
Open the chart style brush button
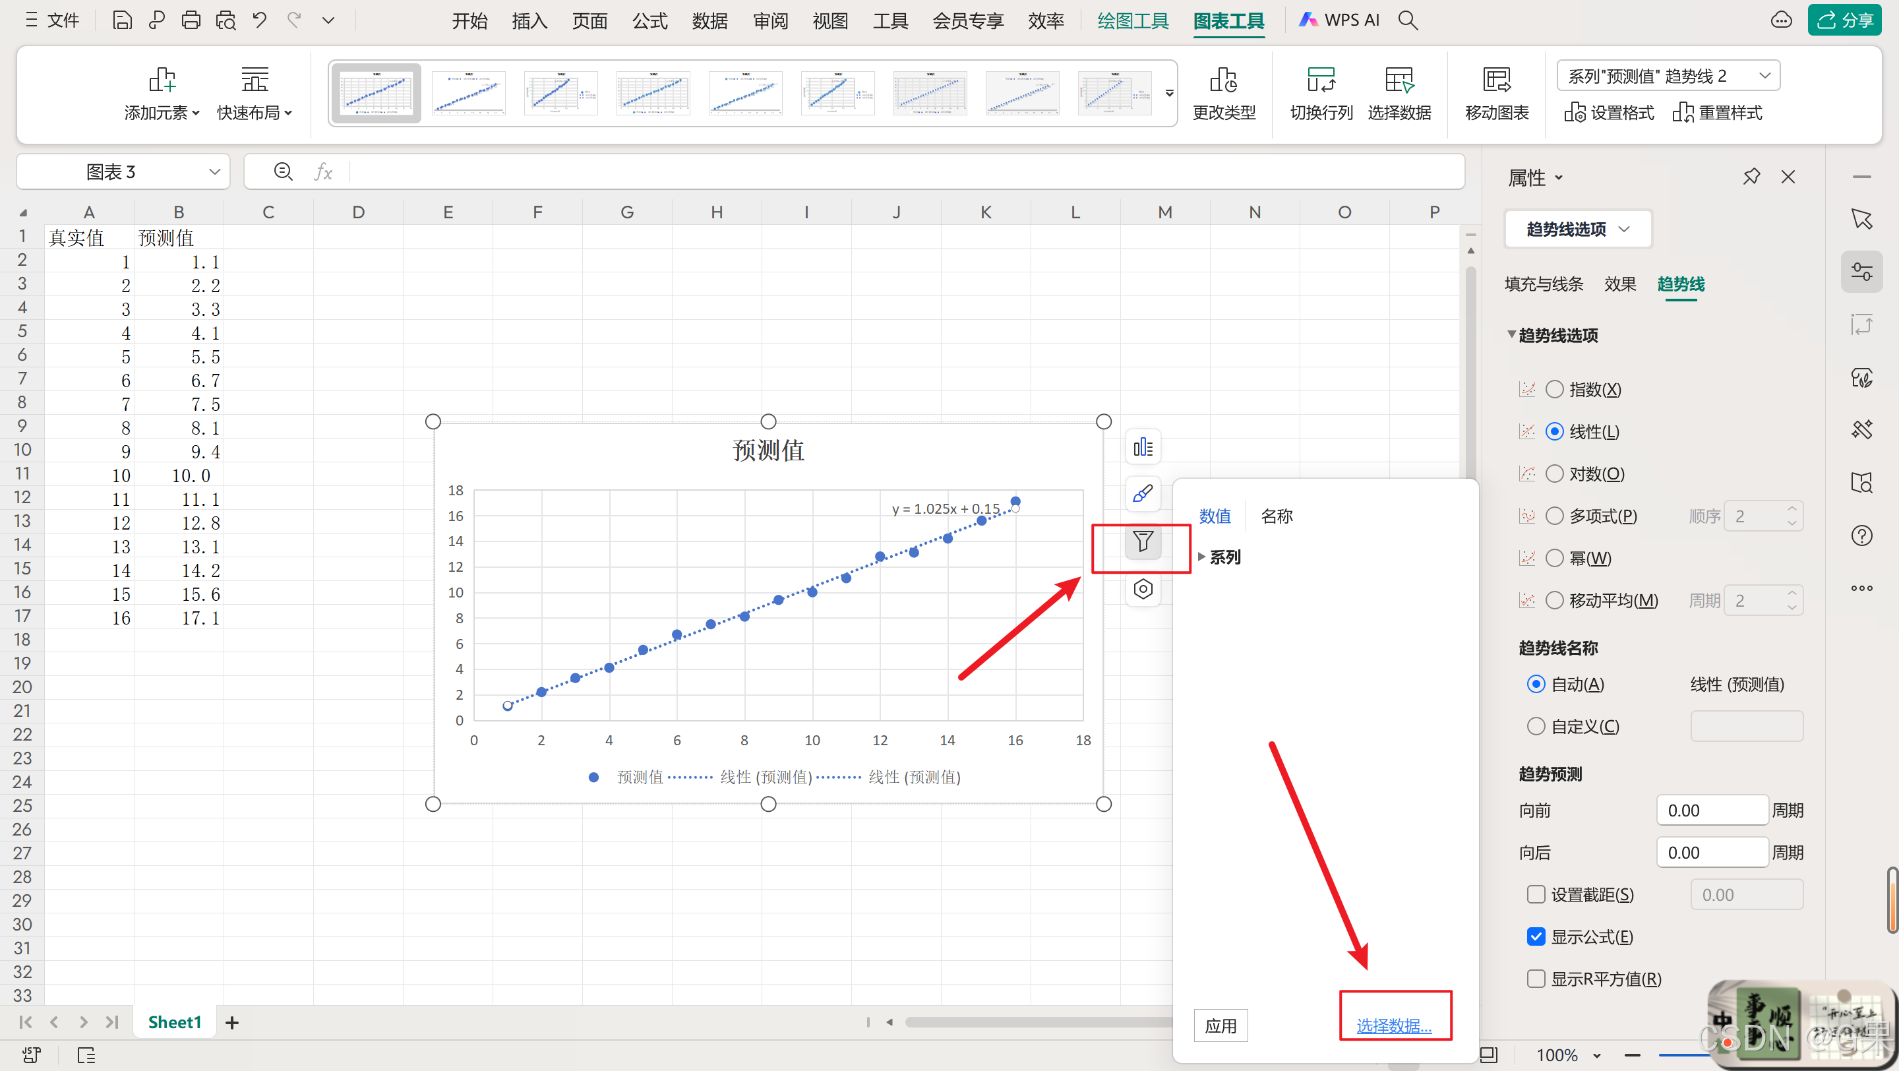pos(1143,494)
